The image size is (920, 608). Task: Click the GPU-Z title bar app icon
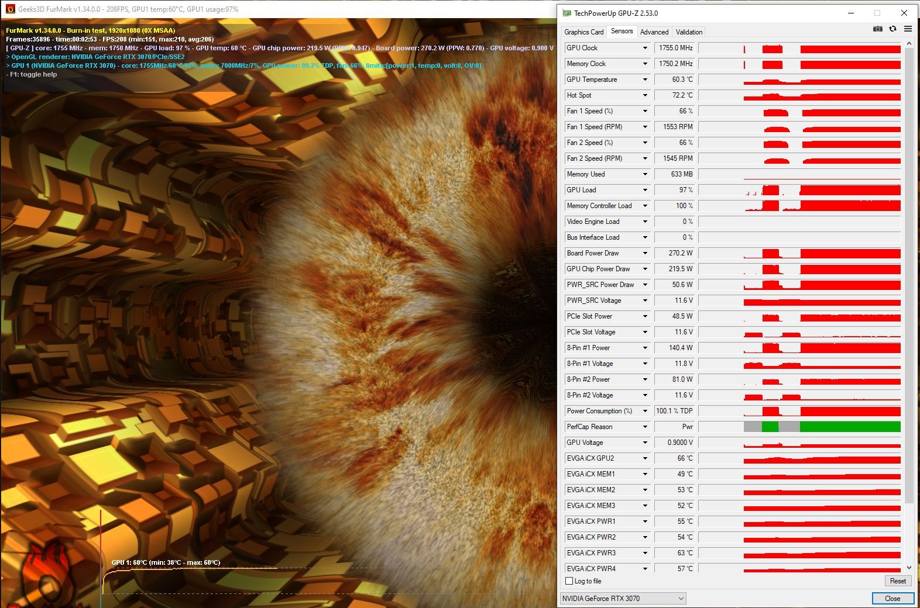(567, 13)
